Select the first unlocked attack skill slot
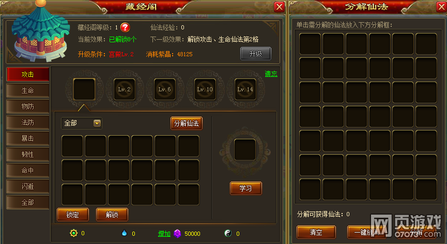 [x=84, y=89]
